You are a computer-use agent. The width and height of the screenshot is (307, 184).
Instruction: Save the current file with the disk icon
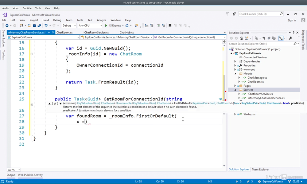(34, 26)
